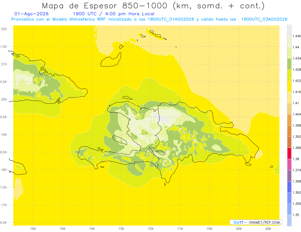Click the 73W longitude label

[x=121, y=229]
